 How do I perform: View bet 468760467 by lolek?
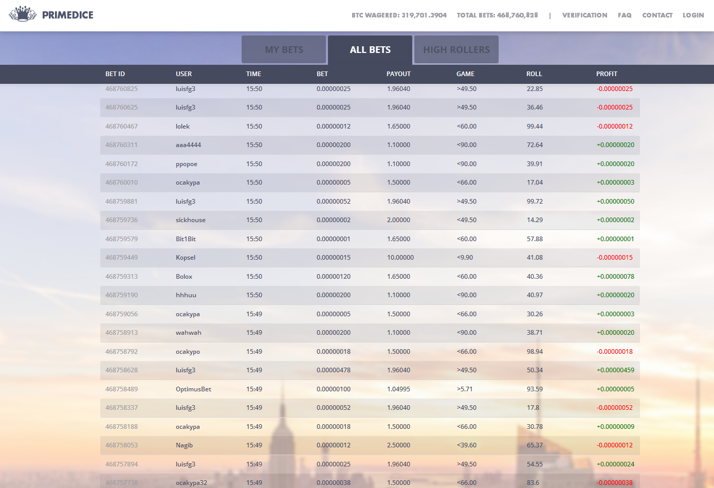pos(121,126)
